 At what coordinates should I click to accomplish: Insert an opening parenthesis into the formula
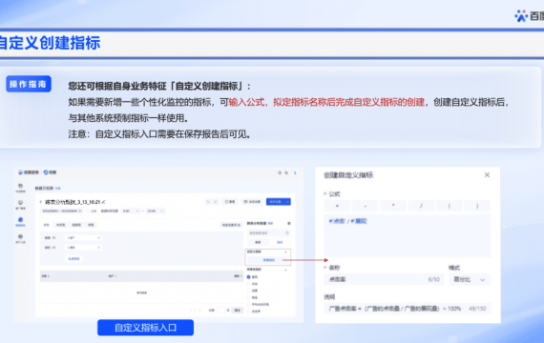449,206
